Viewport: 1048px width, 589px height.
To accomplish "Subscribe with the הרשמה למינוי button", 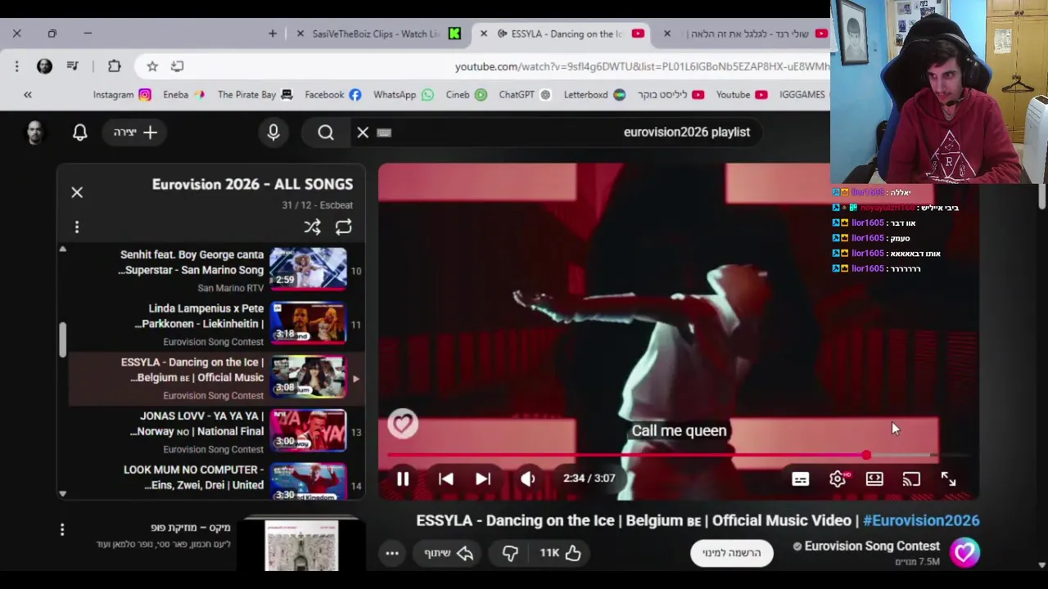I will pos(731,553).
